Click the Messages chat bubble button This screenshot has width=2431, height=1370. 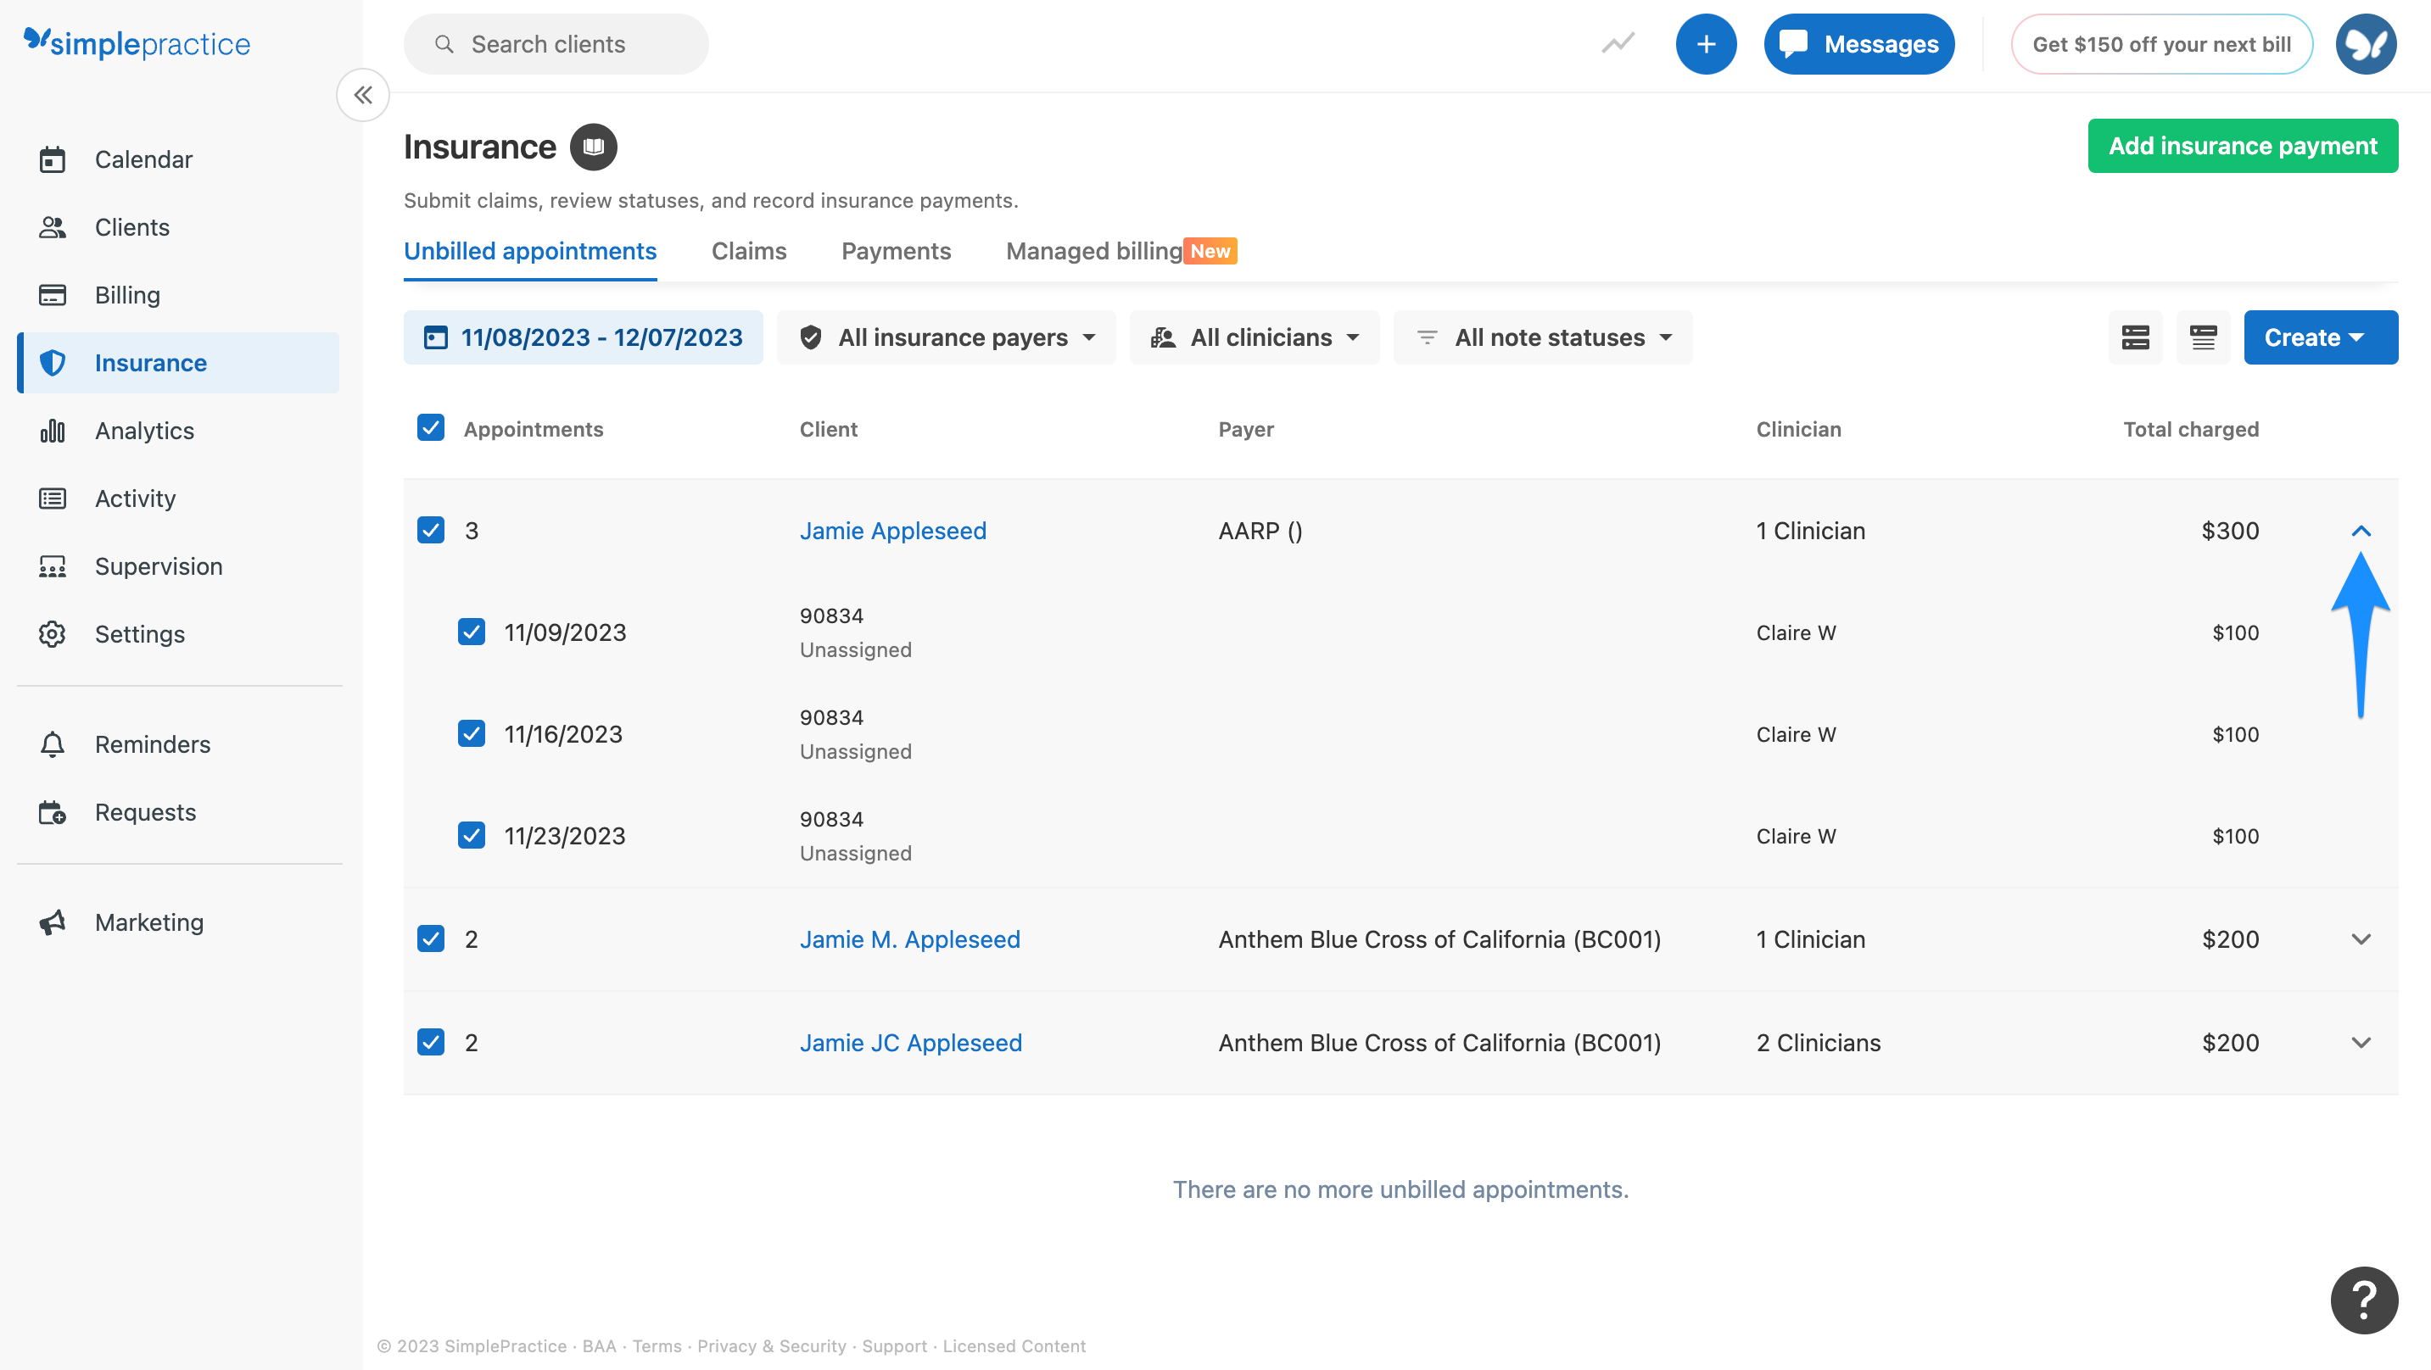[1859, 44]
